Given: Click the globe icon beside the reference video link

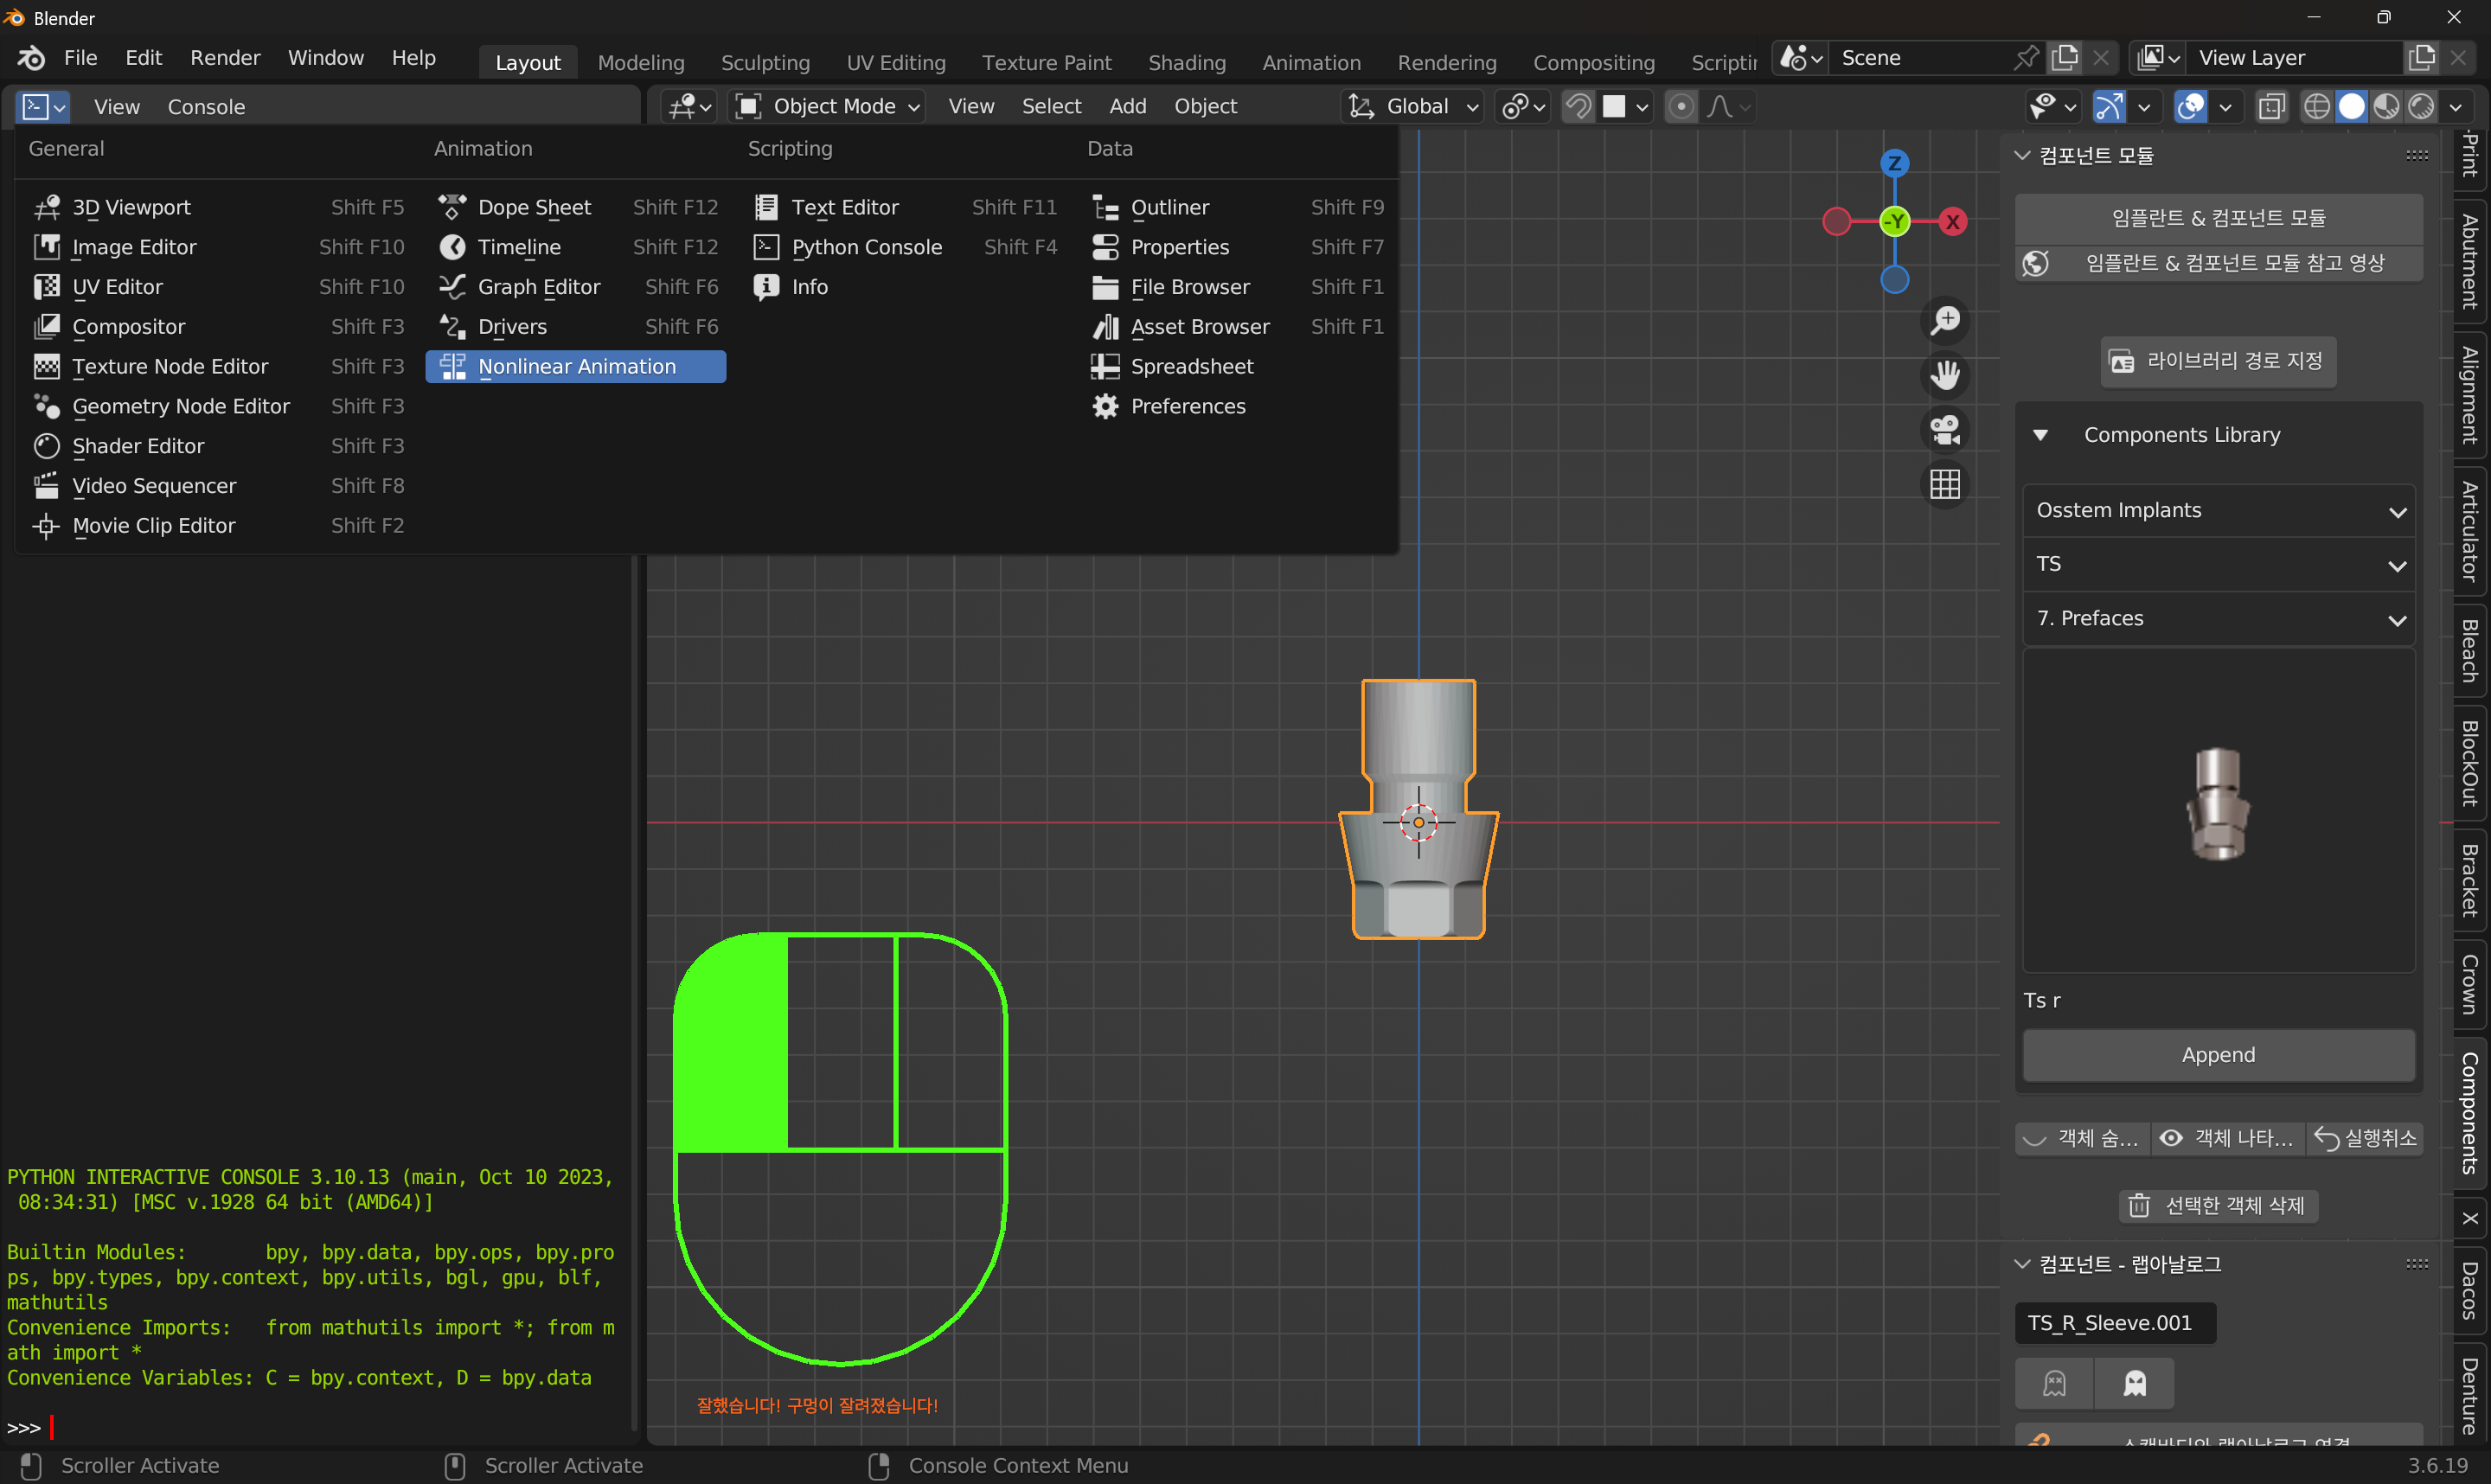Looking at the screenshot, I should click(x=2035, y=263).
